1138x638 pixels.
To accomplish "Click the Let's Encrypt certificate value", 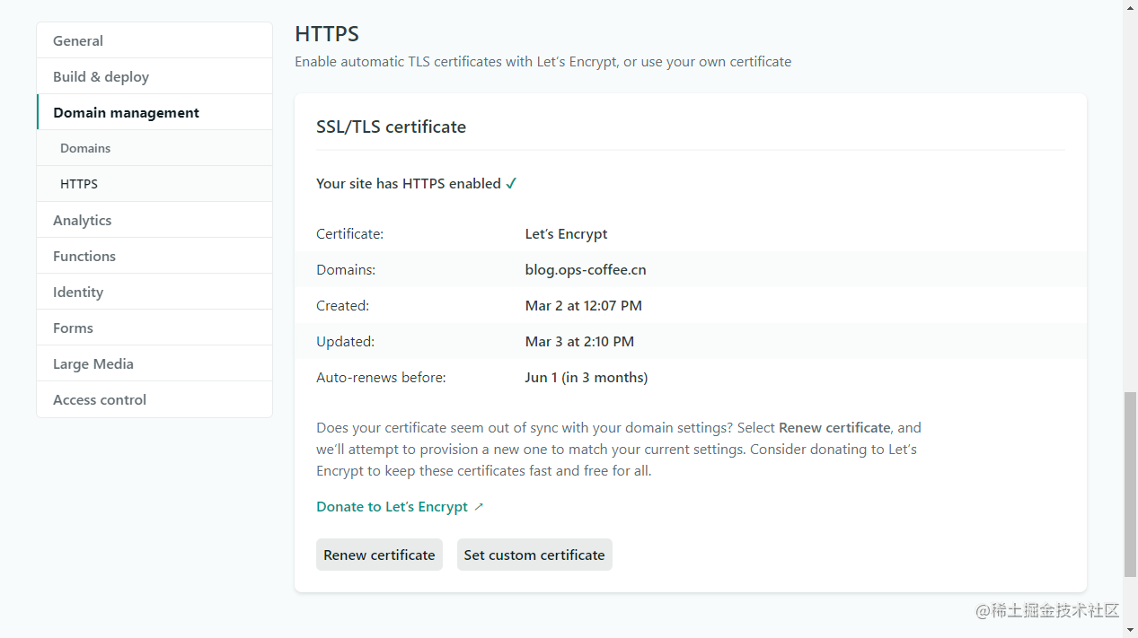I will (x=567, y=233).
